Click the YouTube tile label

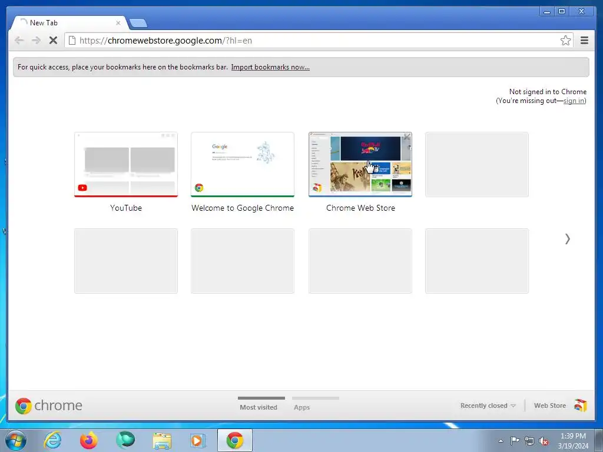pos(126,208)
